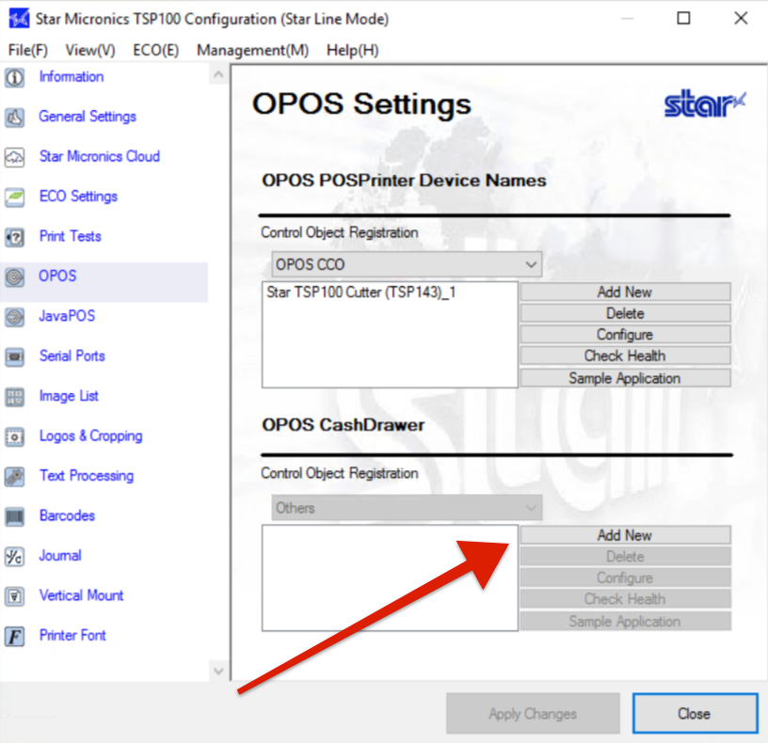Open the Information page link
This screenshot has width=768, height=743.
(72, 77)
